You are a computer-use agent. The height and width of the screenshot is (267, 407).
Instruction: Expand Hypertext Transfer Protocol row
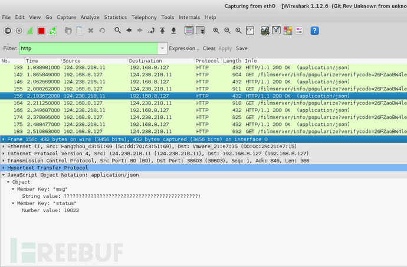[x=4, y=168]
